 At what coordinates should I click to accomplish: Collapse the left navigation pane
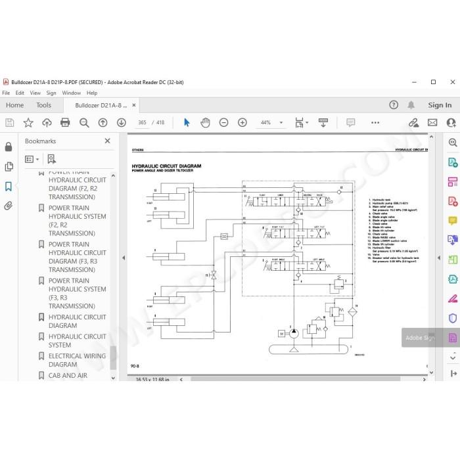124,258
